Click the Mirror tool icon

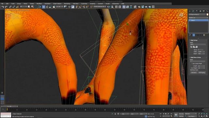click(109, 7)
